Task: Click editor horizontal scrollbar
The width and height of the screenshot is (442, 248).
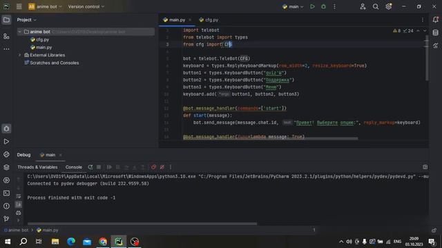Action: coord(270,138)
